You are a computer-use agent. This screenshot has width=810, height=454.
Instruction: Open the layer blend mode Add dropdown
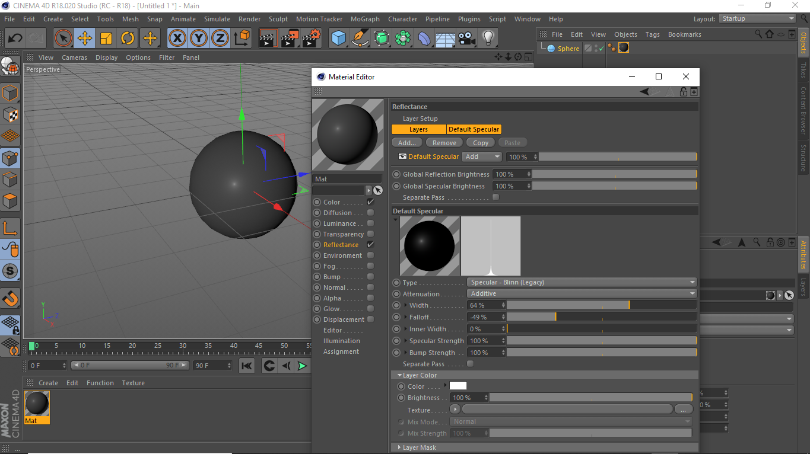pyautogui.click(x=482, y=156)
